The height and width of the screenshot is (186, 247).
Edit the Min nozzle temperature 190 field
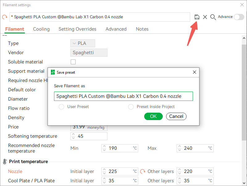pyautogui.click(x=120, y=148)
